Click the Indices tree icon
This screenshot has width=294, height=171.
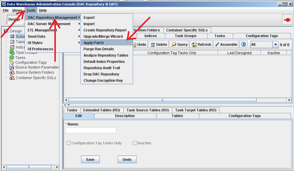tap(12, 47)
